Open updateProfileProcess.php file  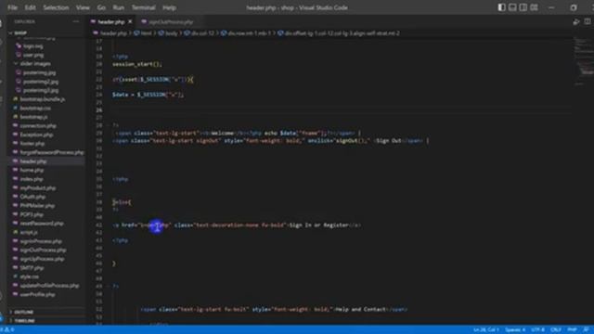(x=49, y=286)
